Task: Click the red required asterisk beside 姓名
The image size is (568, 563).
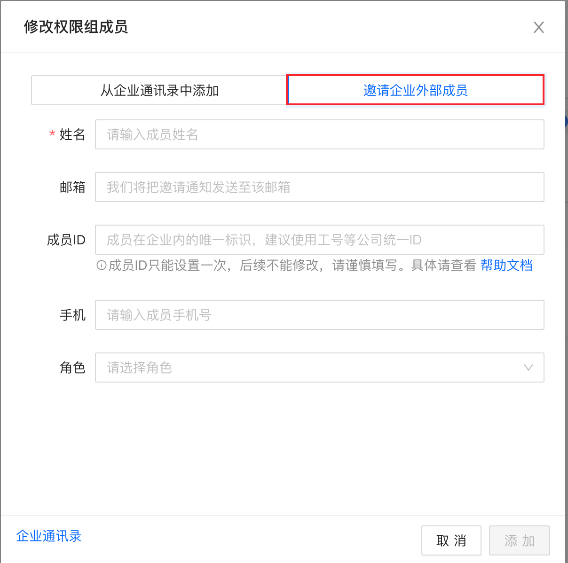Action: [52, 134]
